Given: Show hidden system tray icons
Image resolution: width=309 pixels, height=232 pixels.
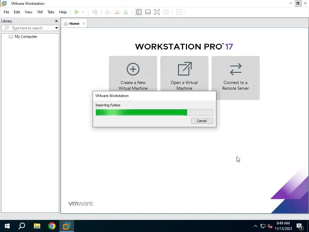Looking at the screenshot, I should (x=255, y=226).
